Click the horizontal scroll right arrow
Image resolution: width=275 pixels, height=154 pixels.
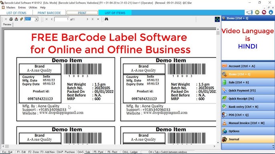tap(214, 146)
